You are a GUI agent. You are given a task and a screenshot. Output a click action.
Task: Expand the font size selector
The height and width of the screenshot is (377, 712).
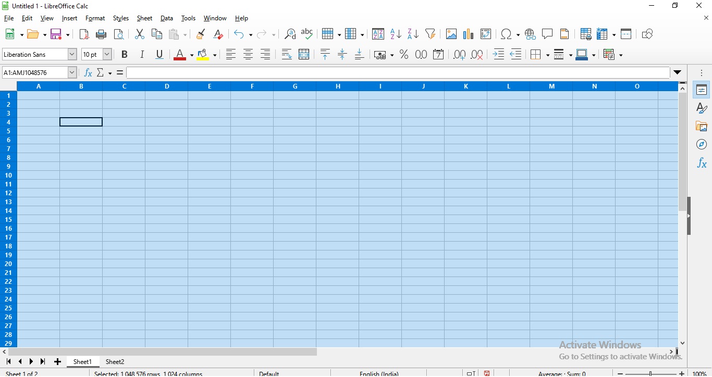[106, 54]
